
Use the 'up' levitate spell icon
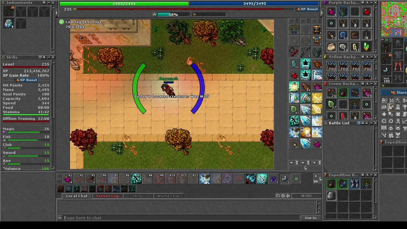[x=306, y=64]
